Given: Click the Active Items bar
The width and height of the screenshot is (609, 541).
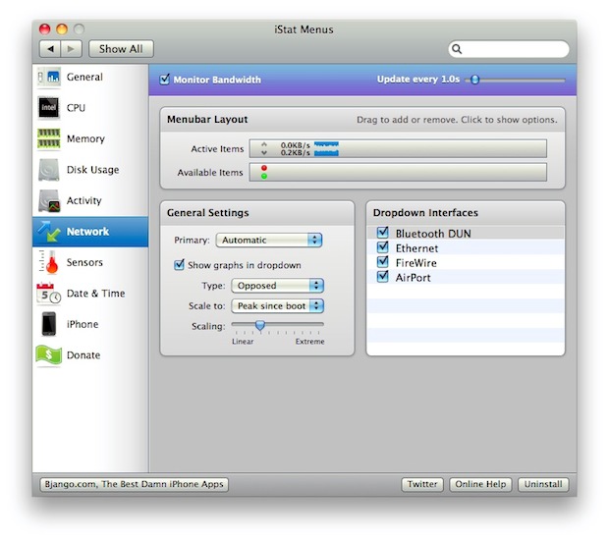Looking at the screenshot, I should coord(398,148).
